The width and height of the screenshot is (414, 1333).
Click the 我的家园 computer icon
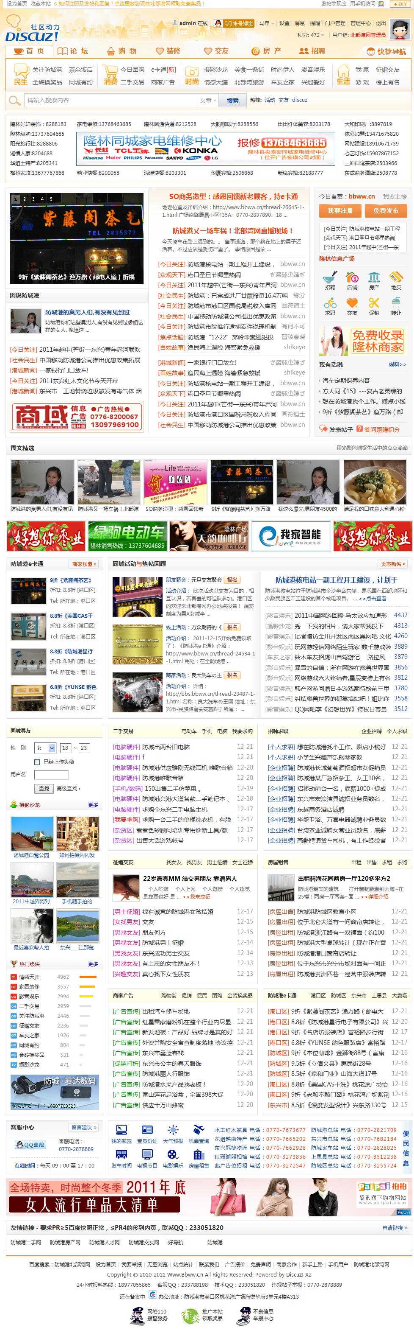pos(121,1130)
